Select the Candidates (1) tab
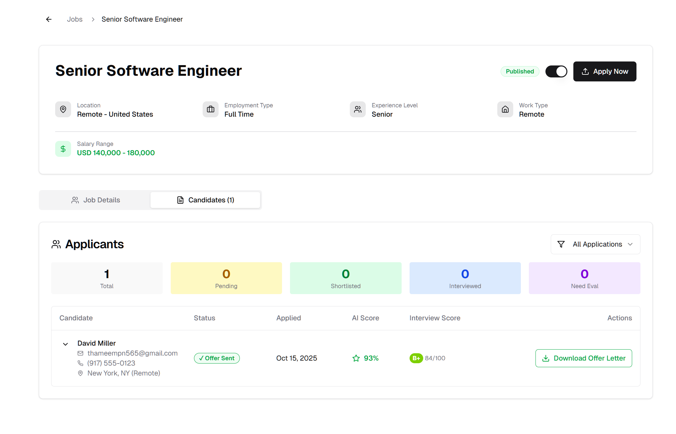This screenshot has height=434, width=676. point(205,200)
